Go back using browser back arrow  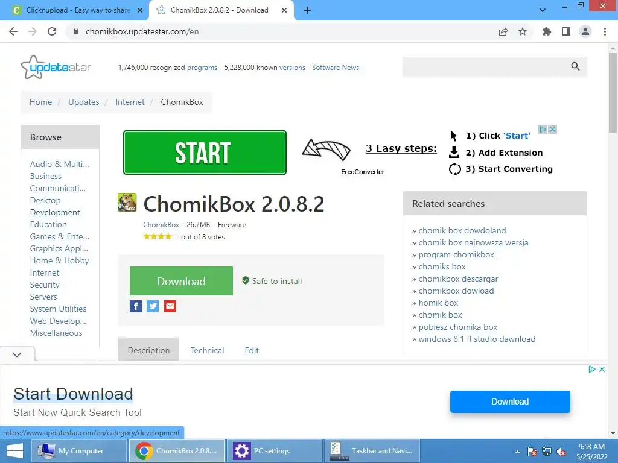click(x=13, y=31)
